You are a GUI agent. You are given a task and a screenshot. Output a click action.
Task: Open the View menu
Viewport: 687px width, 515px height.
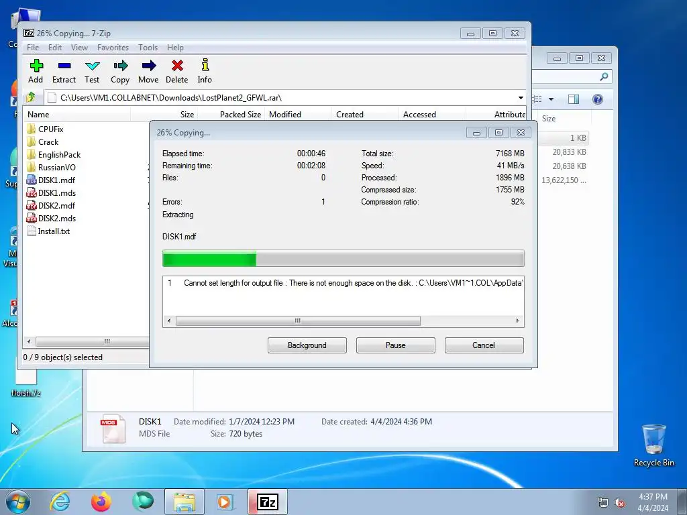(79, 48)
